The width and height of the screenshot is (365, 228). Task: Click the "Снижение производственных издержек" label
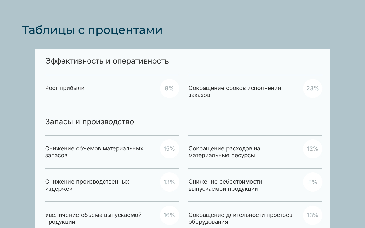(87, 185)
